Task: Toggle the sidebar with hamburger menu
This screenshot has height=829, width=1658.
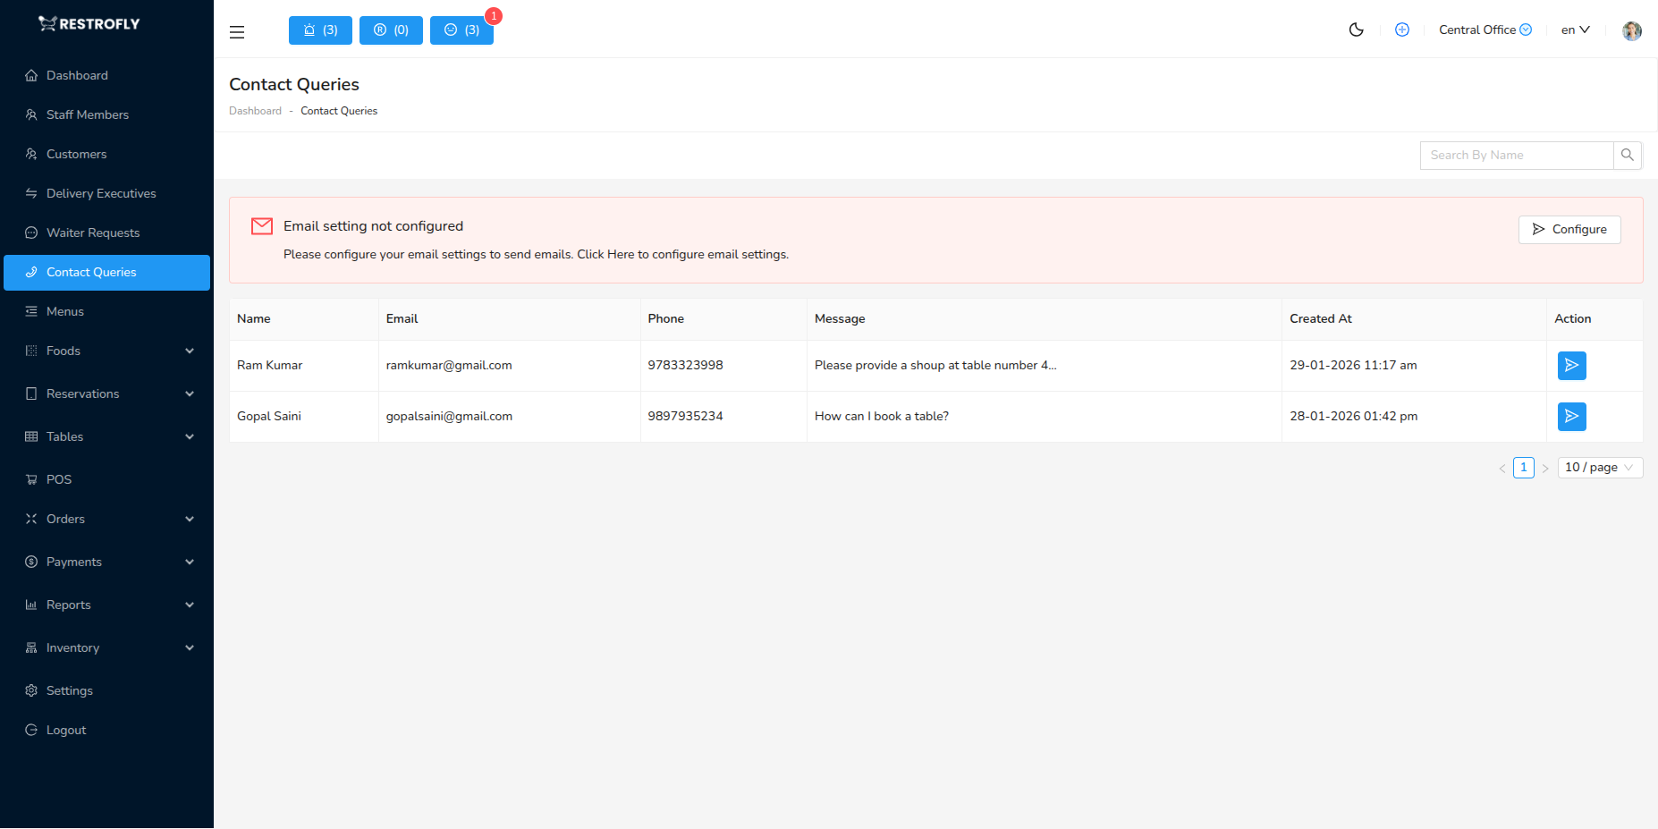Action: click(x=236, y=31)
